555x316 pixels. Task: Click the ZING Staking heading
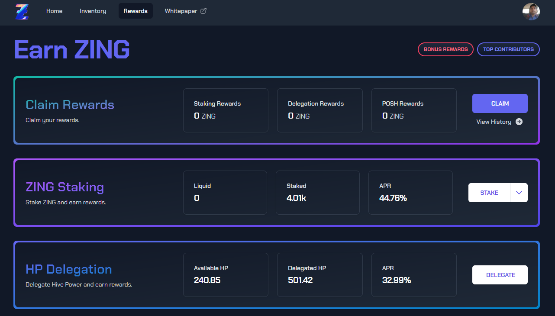tap(65, 187)
